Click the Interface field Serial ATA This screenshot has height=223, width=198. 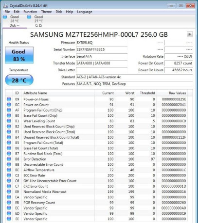(x=102, y=56)
